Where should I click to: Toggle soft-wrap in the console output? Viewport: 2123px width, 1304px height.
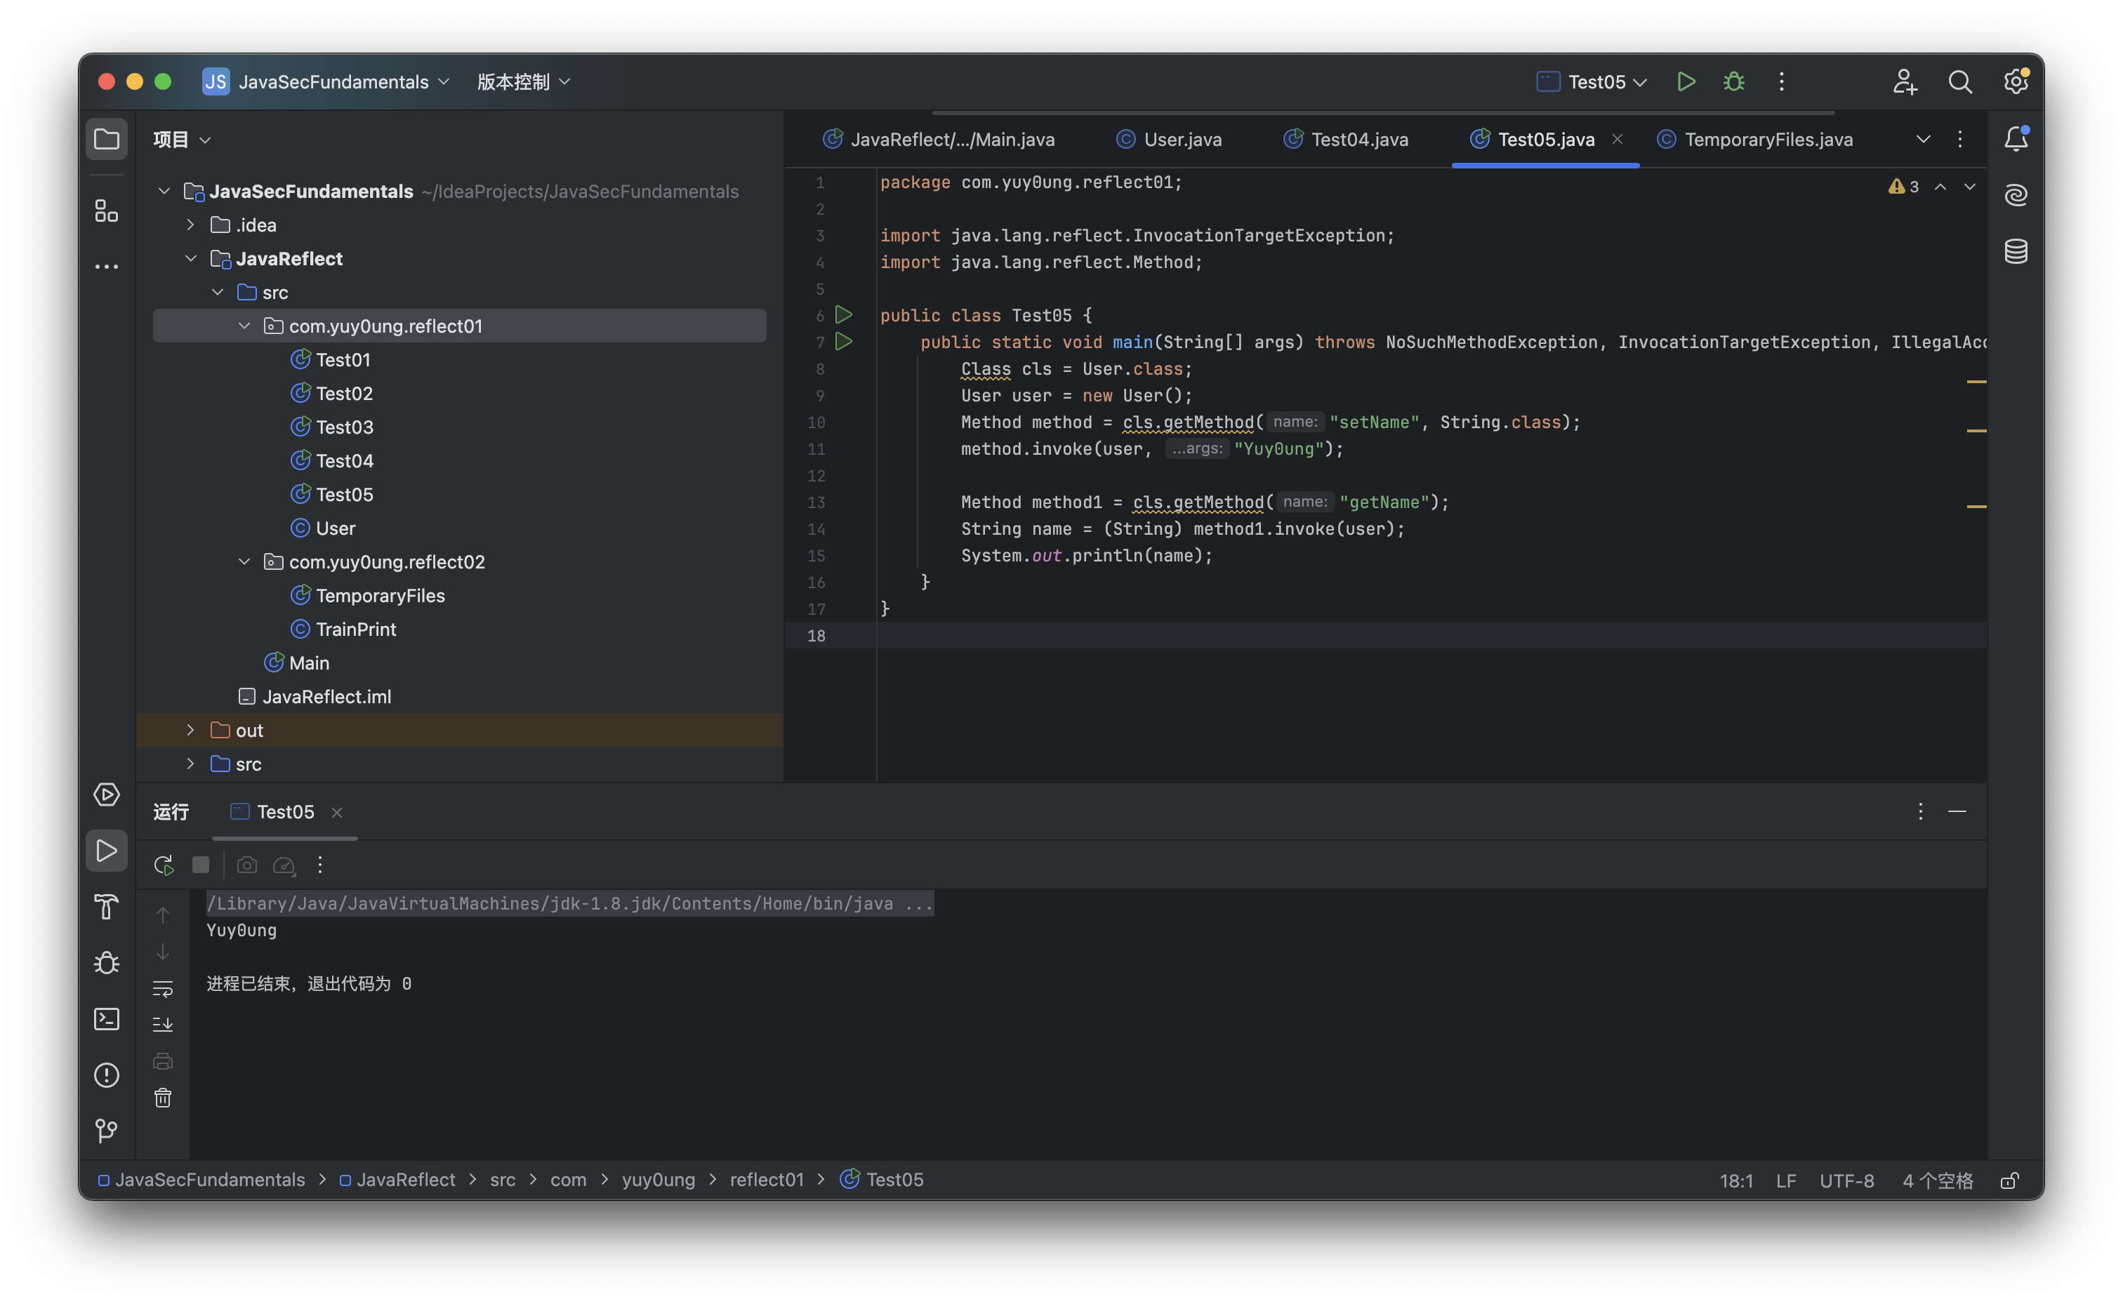163,988
